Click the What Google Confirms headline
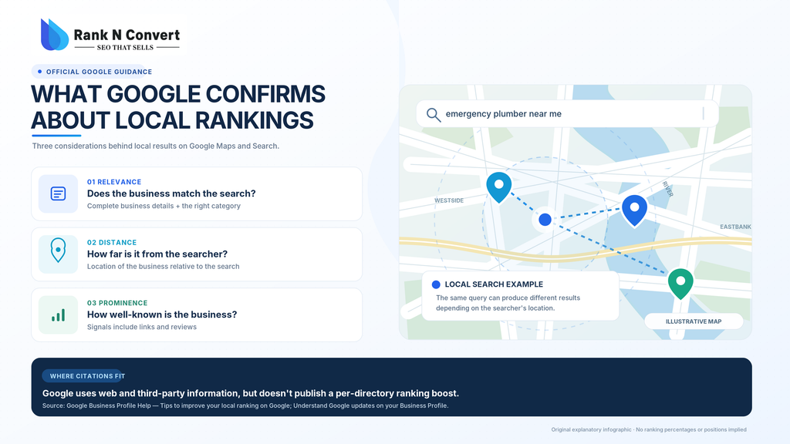Viewport: 790px width, 444px height. pos(178,94)
